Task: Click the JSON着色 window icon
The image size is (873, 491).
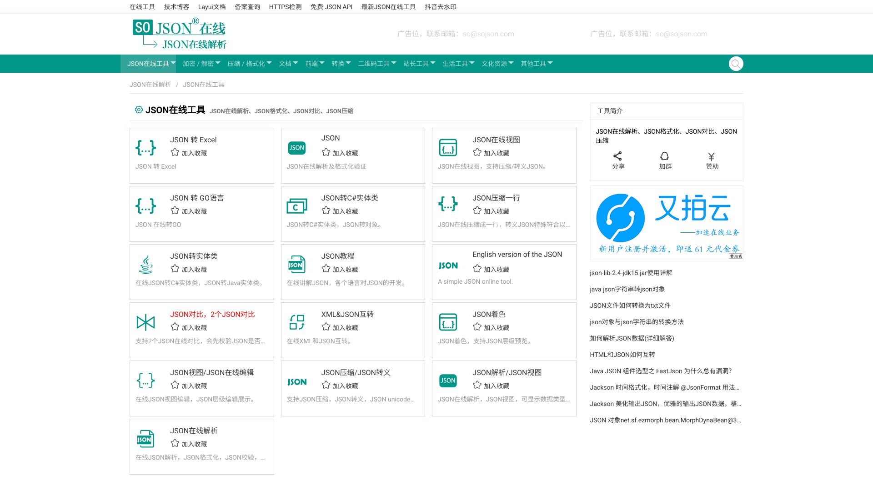Action: coord(448,322)
